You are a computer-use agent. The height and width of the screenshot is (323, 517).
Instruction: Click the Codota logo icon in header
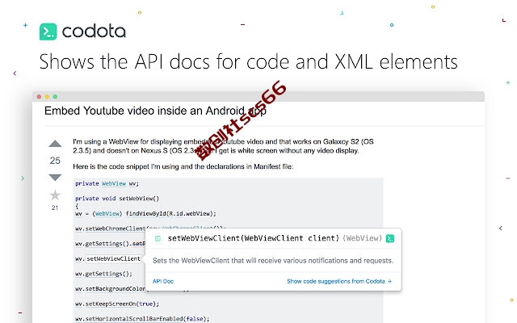pos(48,31)
